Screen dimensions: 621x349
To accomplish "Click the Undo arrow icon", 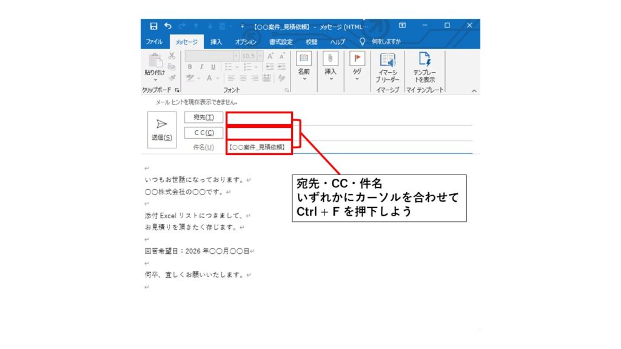I will point(168,26).
